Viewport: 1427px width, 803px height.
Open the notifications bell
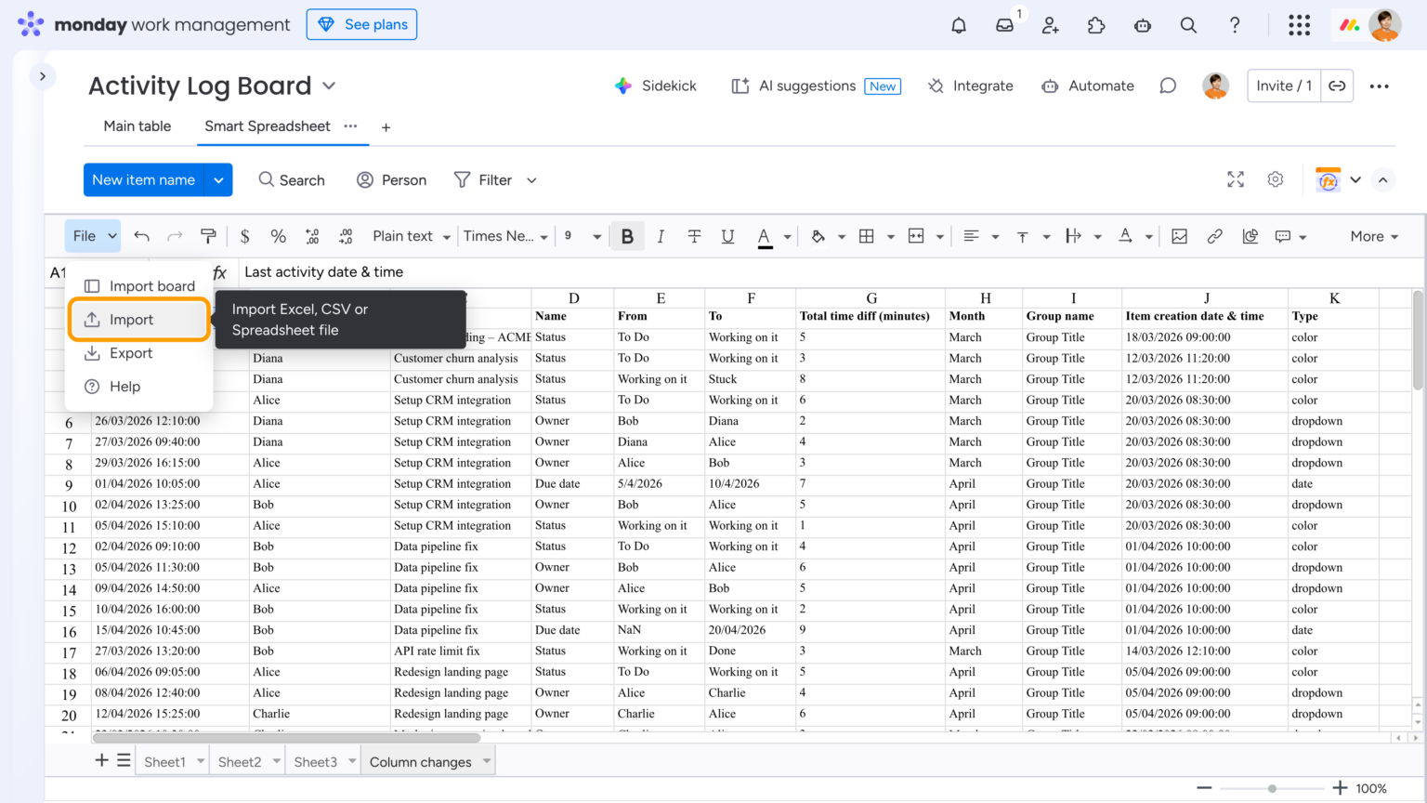point(959,25)
